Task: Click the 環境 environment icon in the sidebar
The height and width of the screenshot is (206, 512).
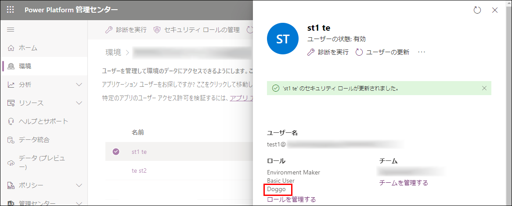Action: (11, 66)
